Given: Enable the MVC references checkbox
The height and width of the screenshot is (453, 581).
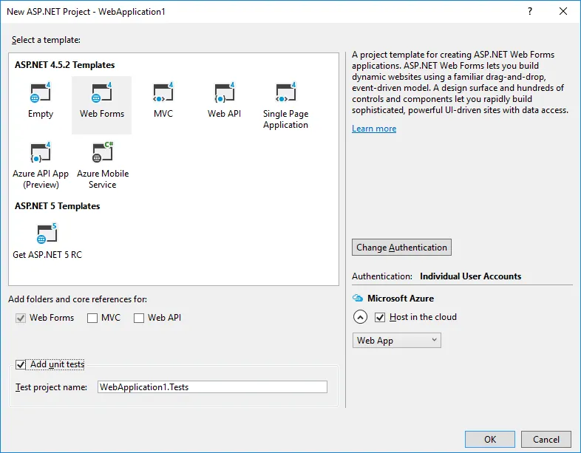Looking at the screenshot, I should 92,318.
